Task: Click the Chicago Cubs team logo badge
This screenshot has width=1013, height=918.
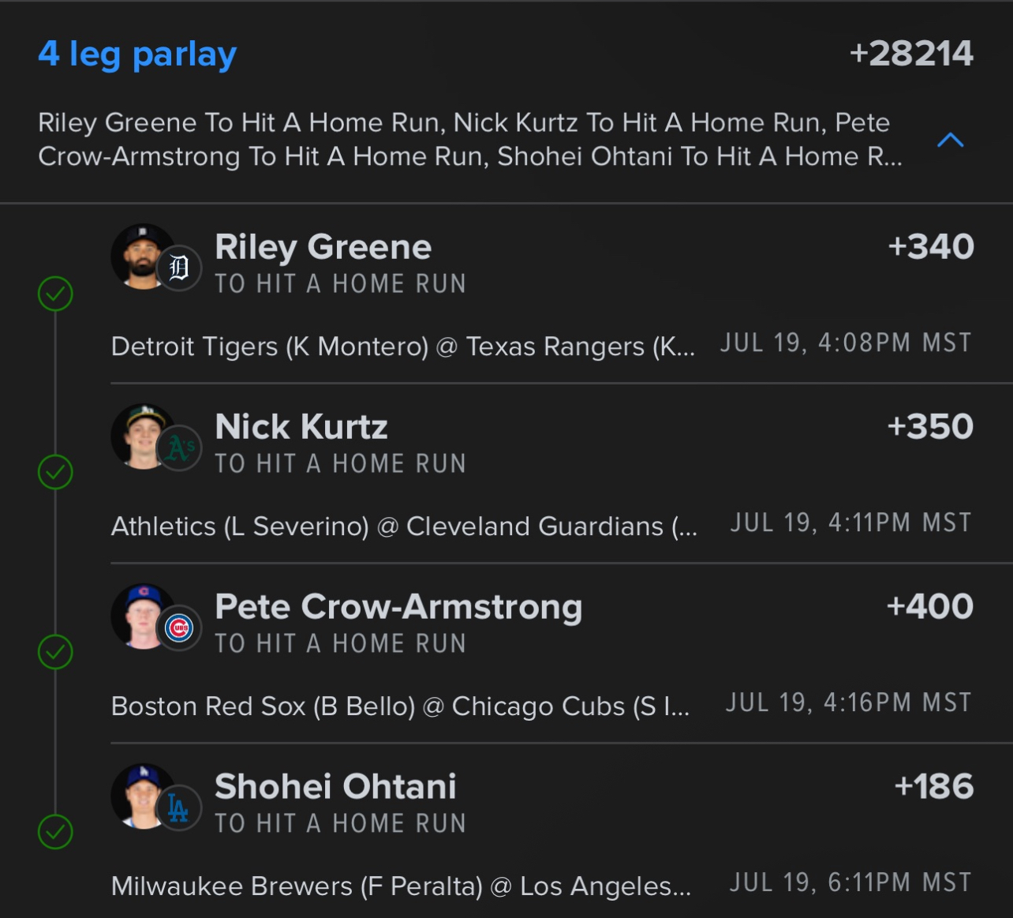Action: point(179,629)
